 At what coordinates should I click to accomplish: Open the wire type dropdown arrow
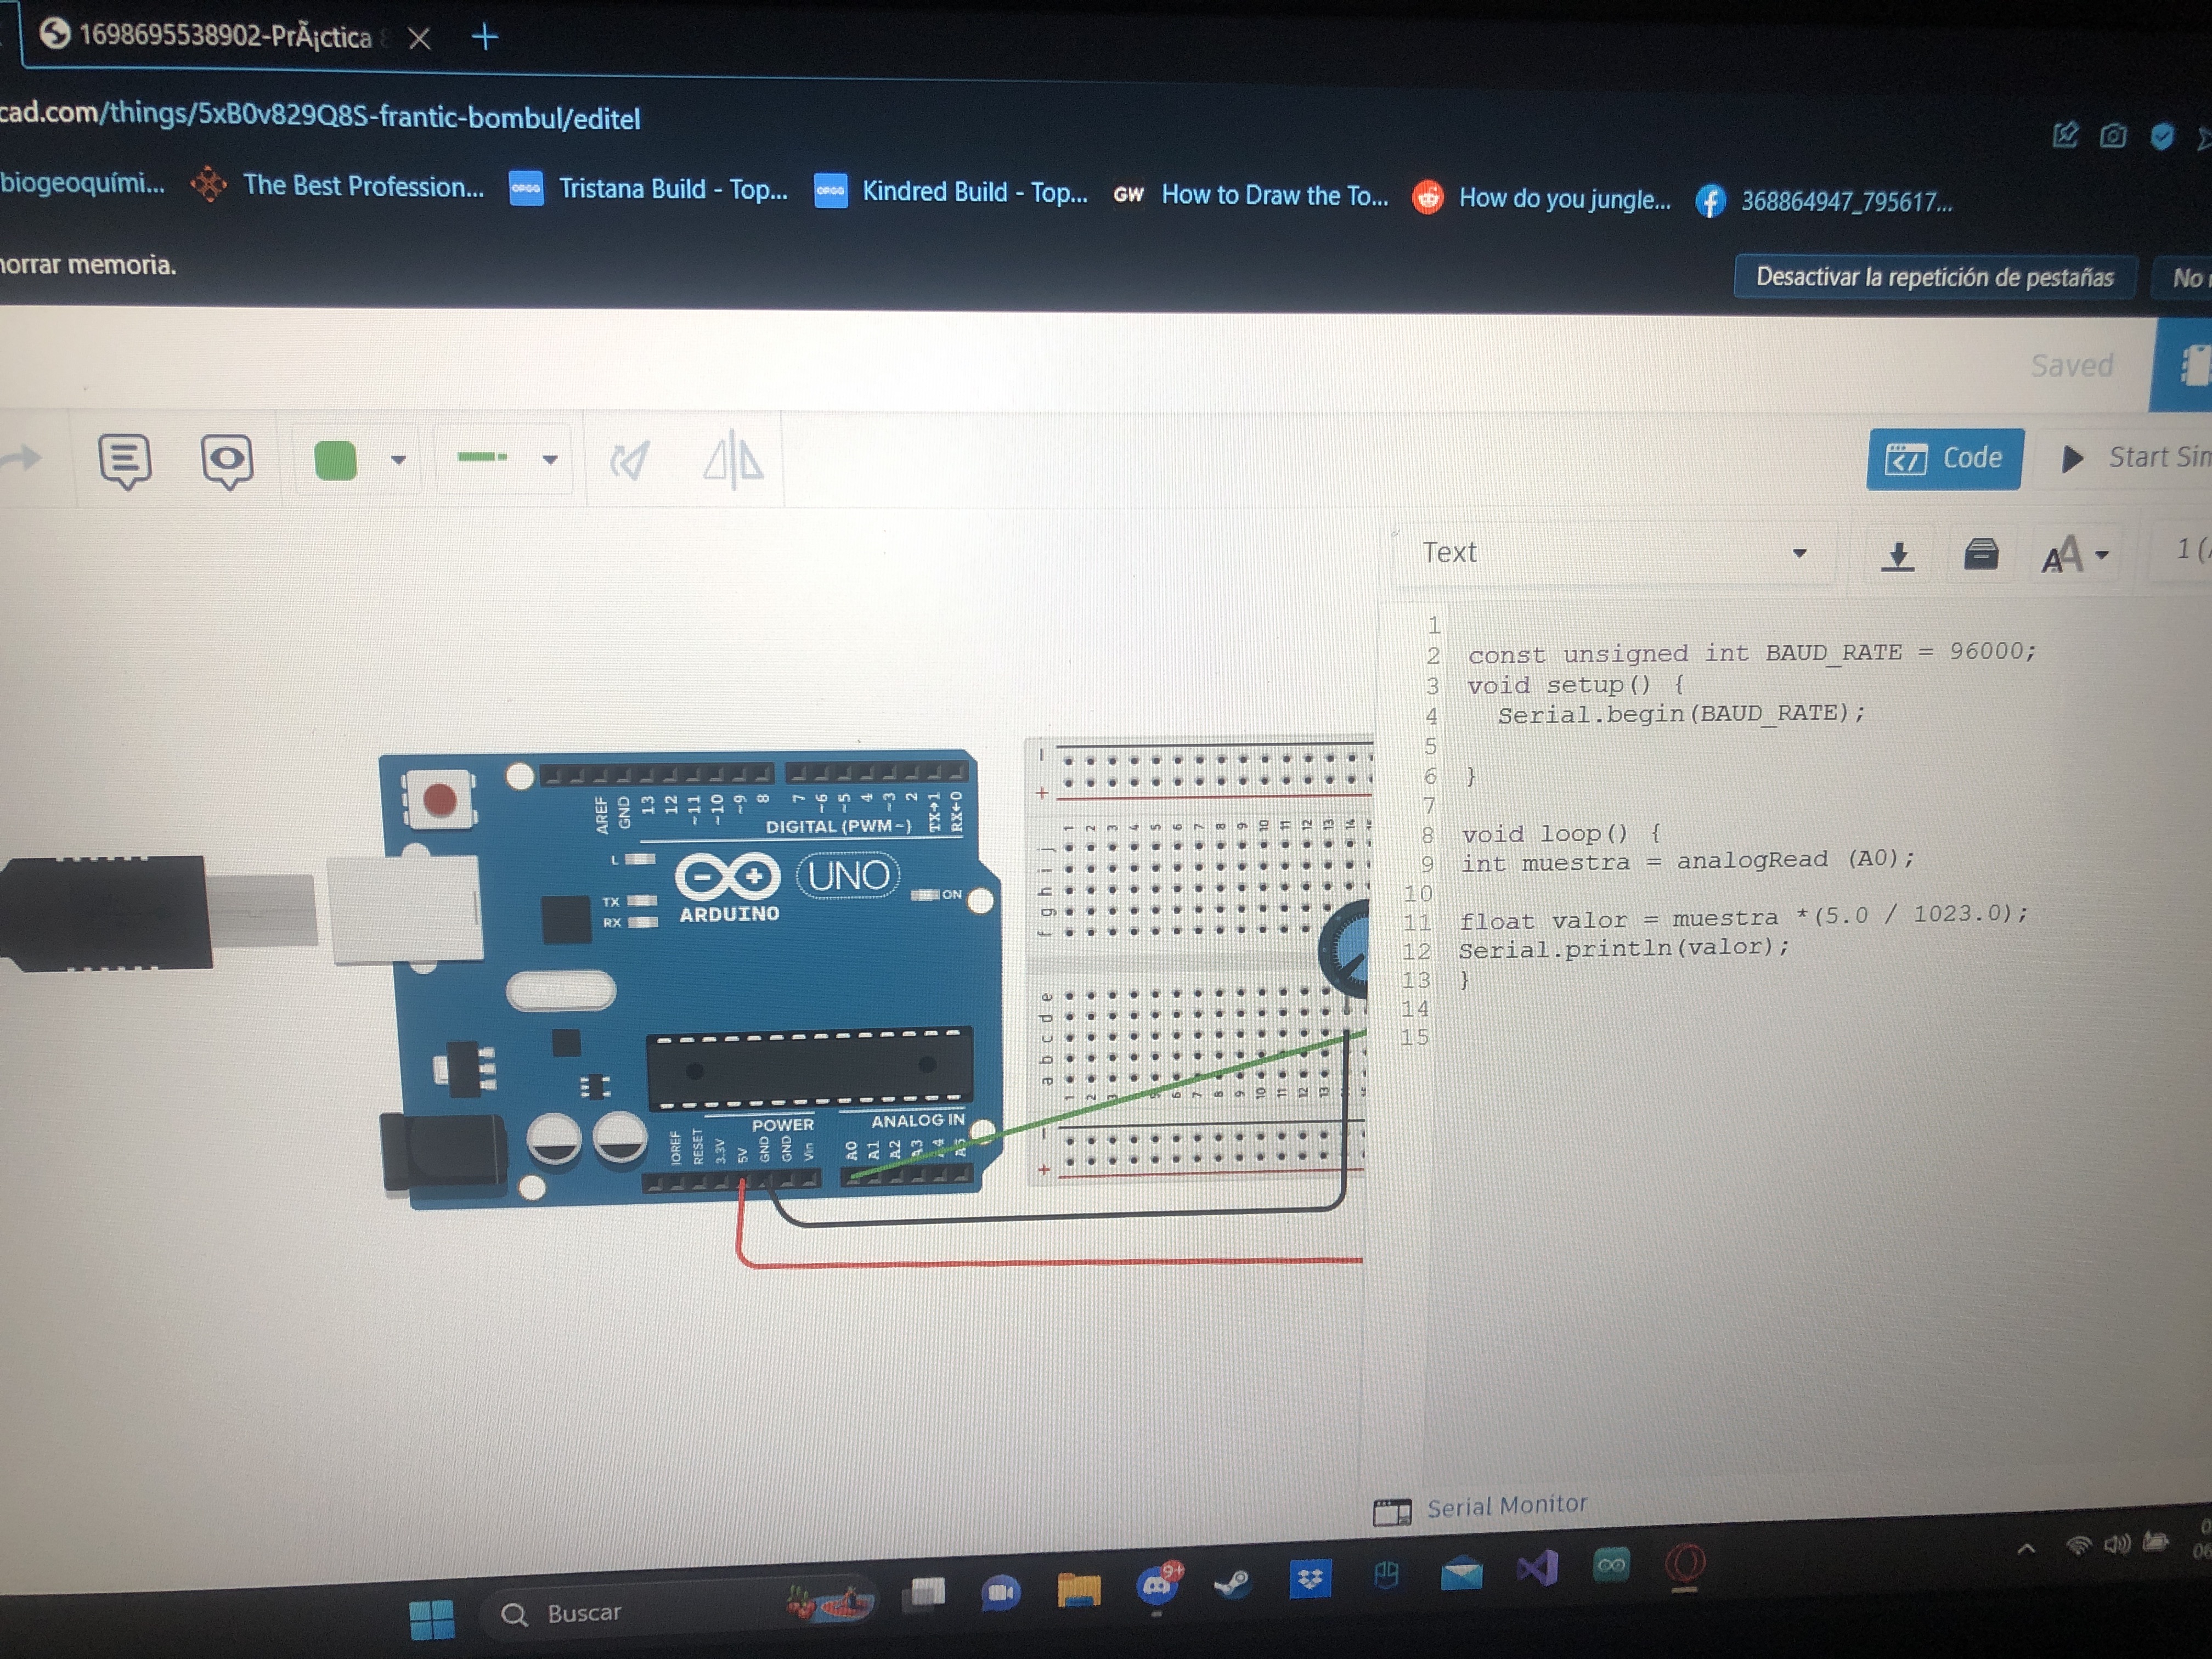click(x=550, y=460)
